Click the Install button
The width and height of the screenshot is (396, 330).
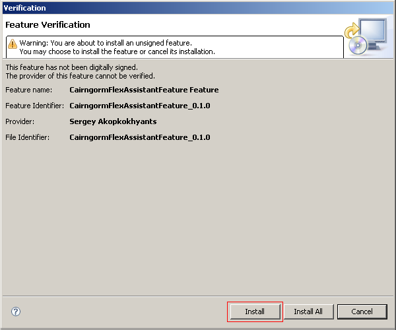pyautogui.click(x=255, y=312)
